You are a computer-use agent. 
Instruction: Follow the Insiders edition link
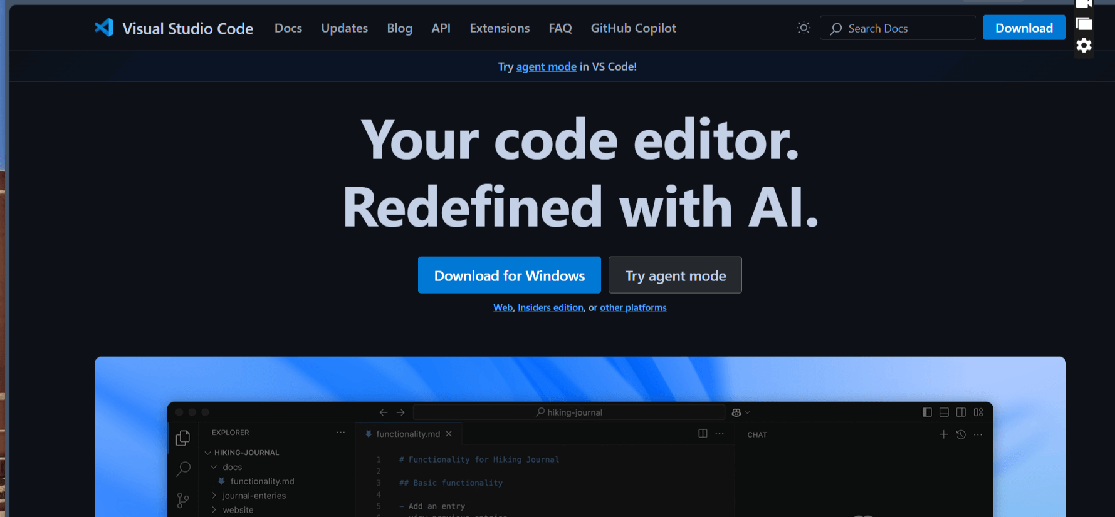click(x=550, y=308)
